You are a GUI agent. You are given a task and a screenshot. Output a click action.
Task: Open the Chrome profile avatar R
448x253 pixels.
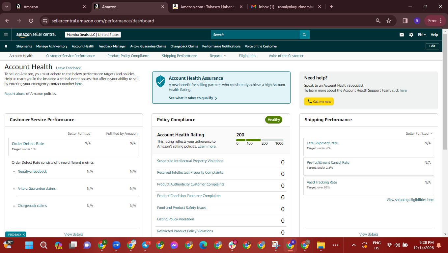(417, 21)
